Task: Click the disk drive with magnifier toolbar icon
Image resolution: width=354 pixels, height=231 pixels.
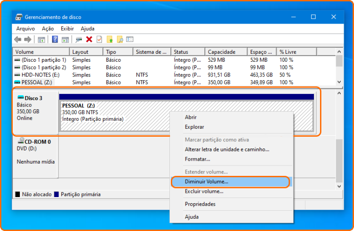Action: pyautogui.click(x=79, y=40)
